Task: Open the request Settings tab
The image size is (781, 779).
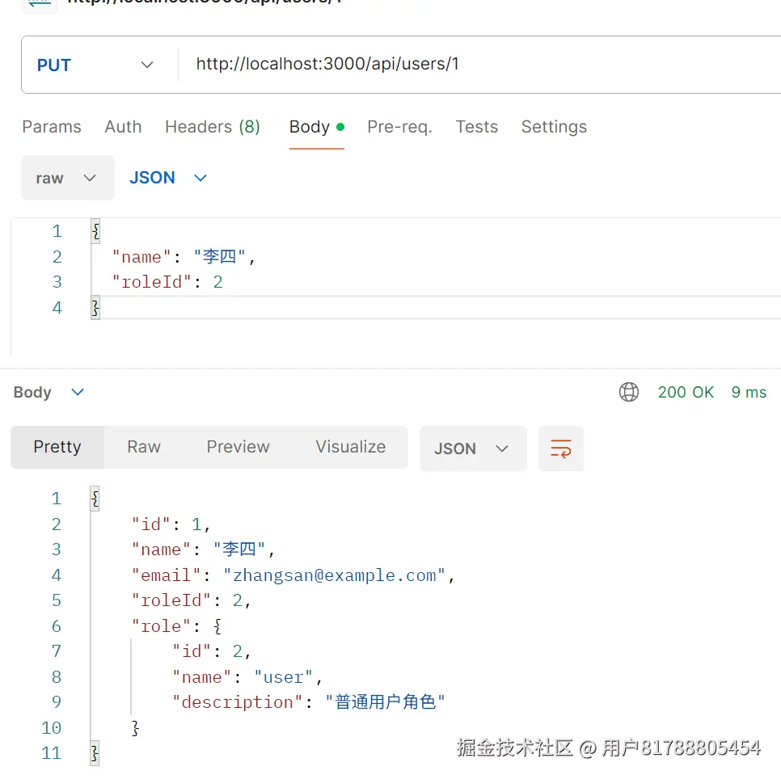Action: [554, 127]
